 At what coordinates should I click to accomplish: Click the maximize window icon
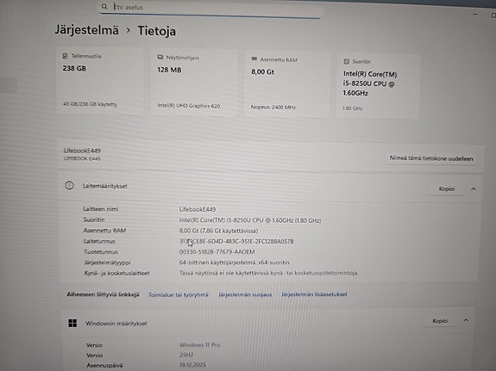(493, 15)
